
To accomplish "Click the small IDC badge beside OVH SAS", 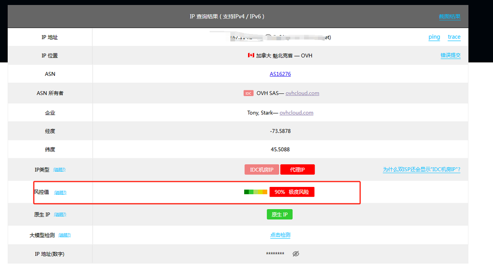I will tap(248, 93).
